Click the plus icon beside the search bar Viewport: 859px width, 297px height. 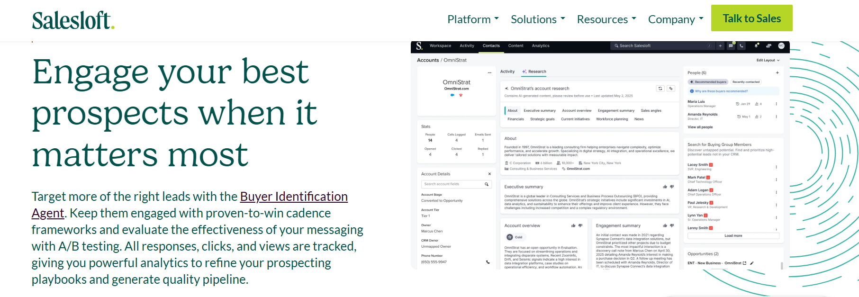pyautogui.click(x=720, y=46)
